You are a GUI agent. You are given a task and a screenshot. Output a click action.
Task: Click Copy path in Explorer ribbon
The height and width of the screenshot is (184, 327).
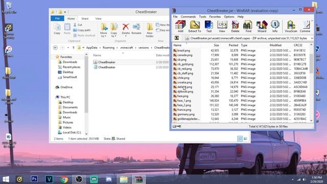(x=82, y=30)
